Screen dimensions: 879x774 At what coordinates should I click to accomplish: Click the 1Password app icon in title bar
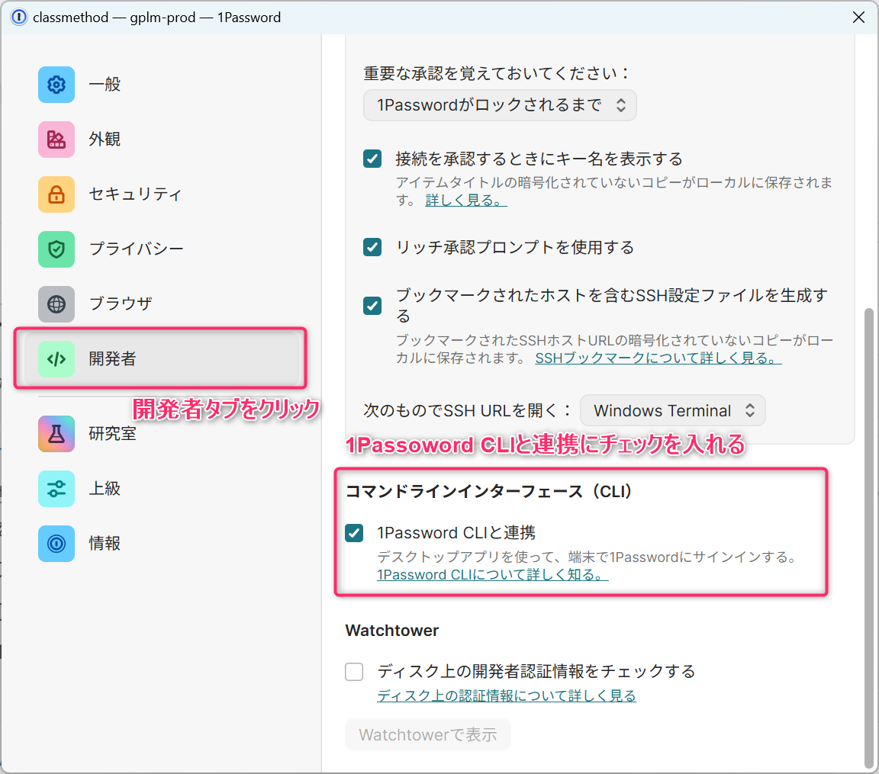pyautogui.click(x=18, y=18)
